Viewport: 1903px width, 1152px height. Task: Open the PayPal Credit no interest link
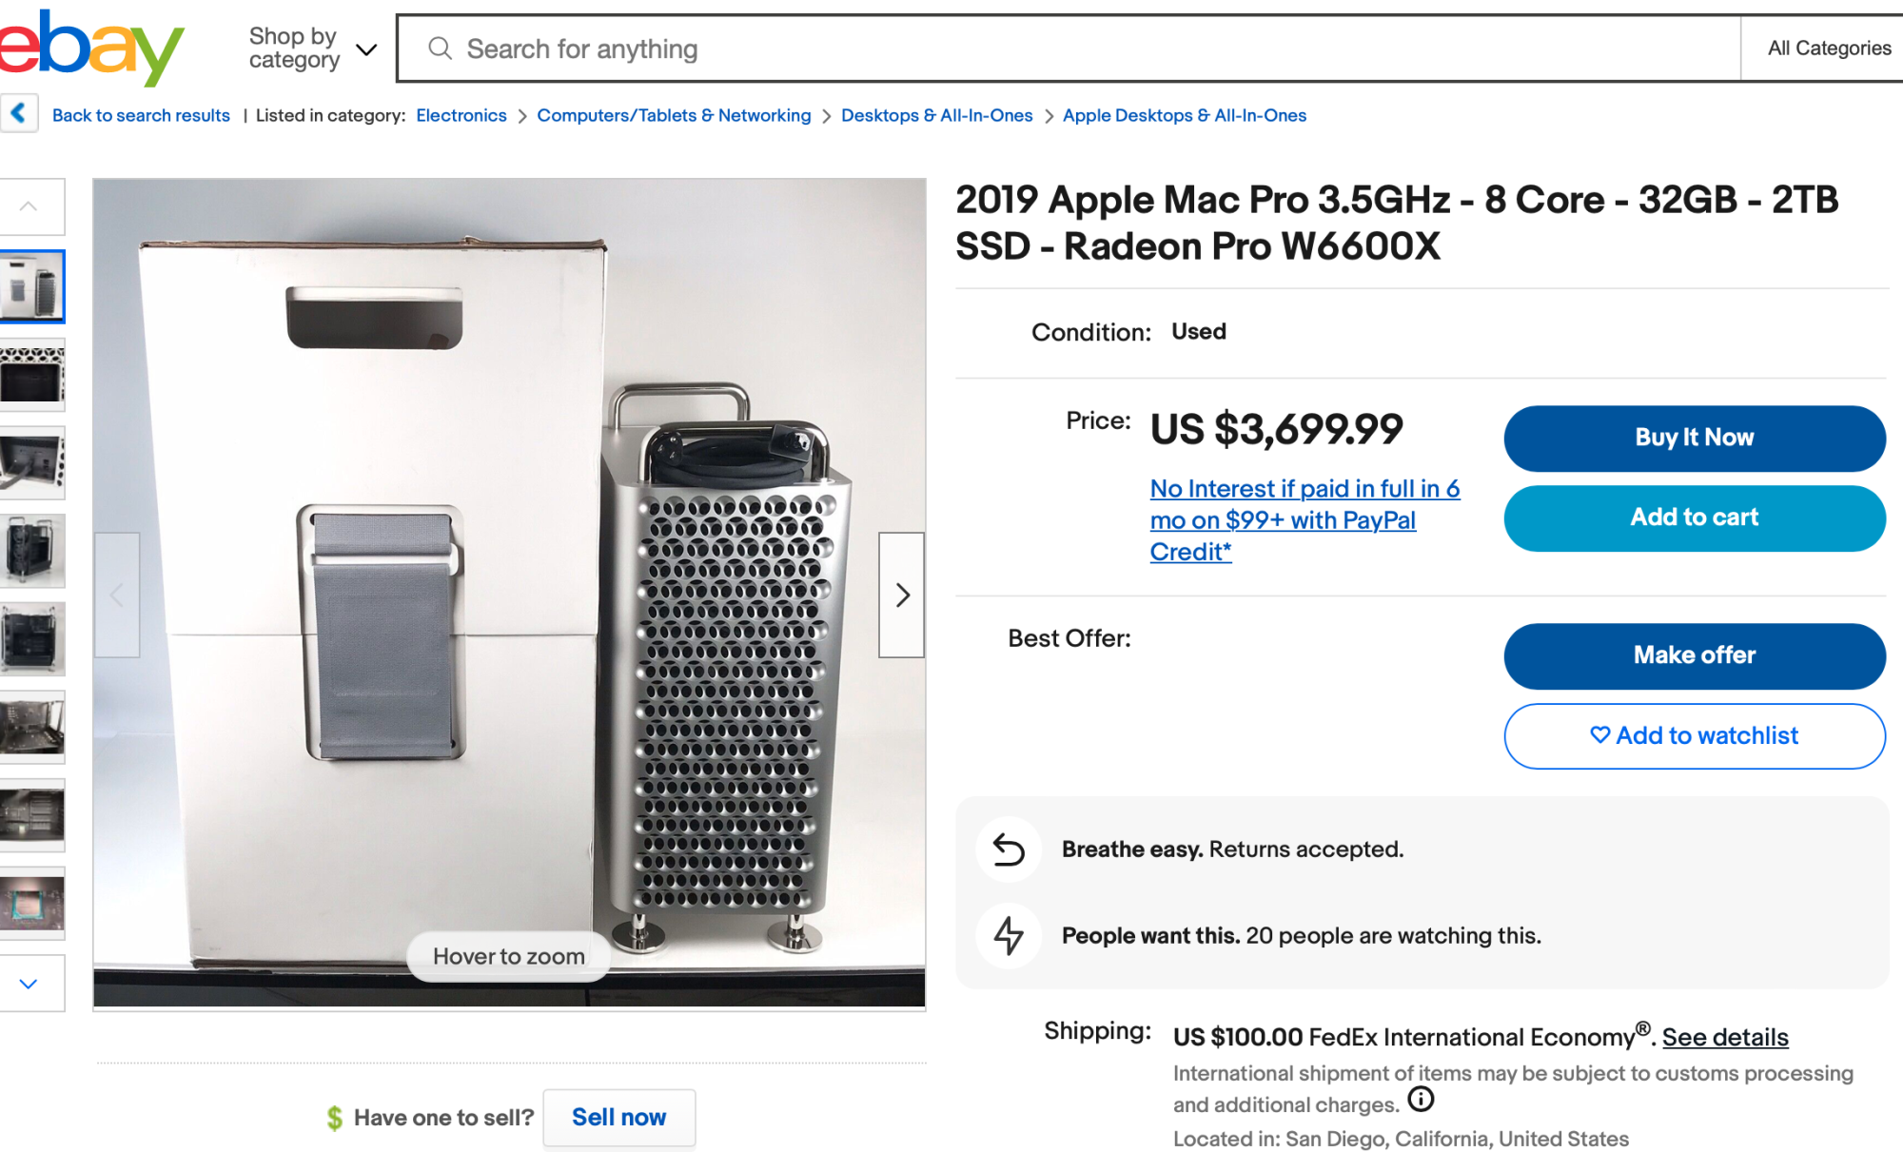click(x=1304, y=519)
